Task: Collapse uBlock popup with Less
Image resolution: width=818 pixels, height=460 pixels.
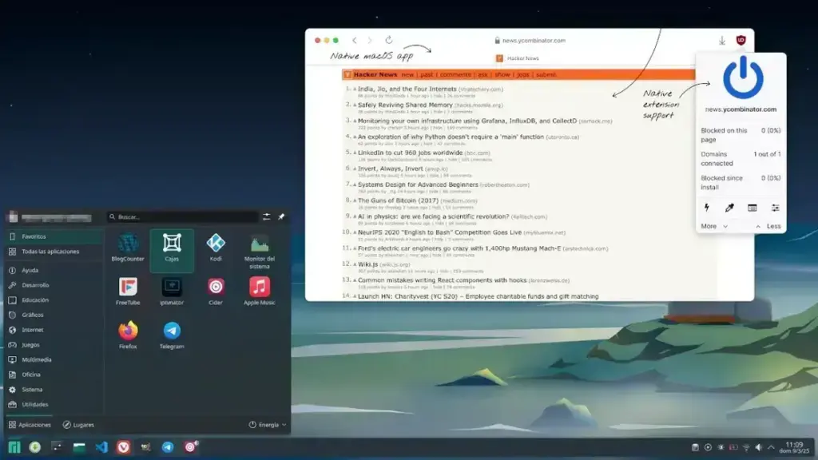Action: 768,226
